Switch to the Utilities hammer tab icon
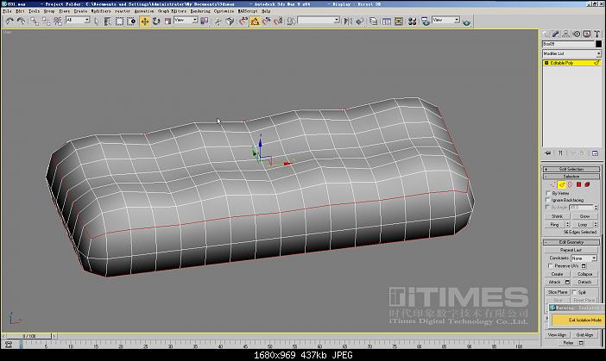The width and height of the screenshot is (606, 361). tap(597, 34)
